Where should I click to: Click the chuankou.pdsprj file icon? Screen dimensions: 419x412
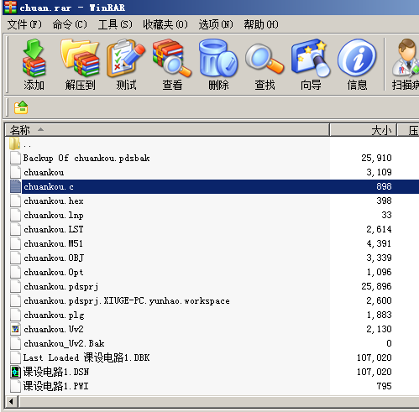(x=15, y=286)
